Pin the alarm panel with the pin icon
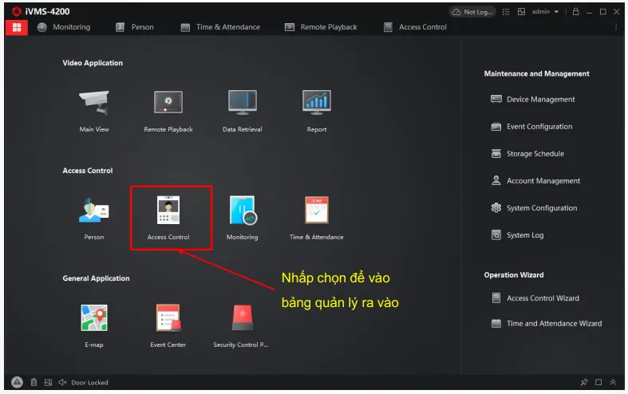This screenshot has height=394, width=628. point(584,383)
